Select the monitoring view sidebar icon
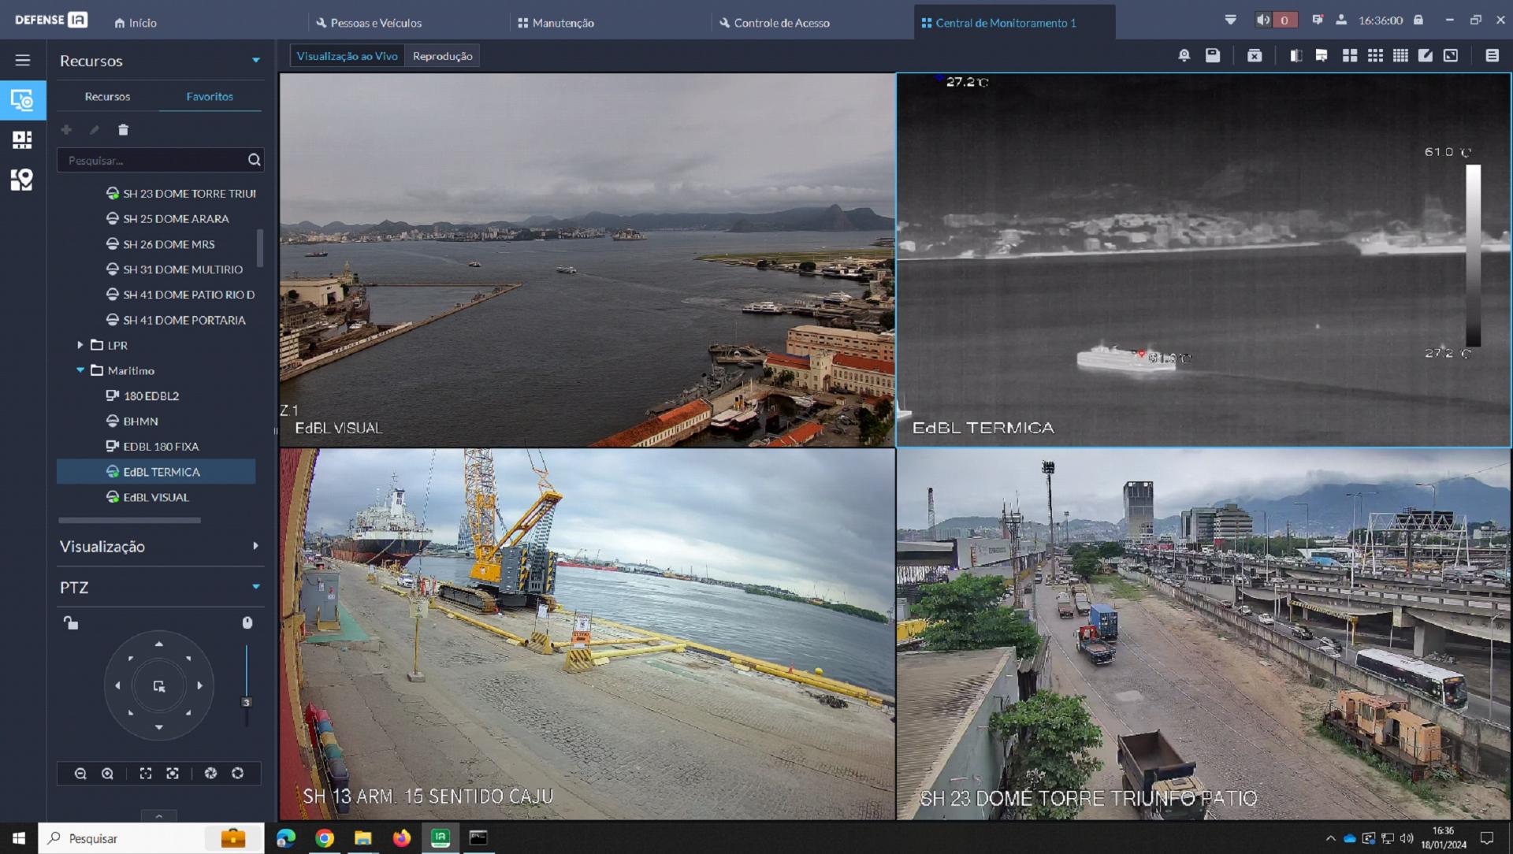The width and height of the screenshot is (1513, 854). [23, 100]
